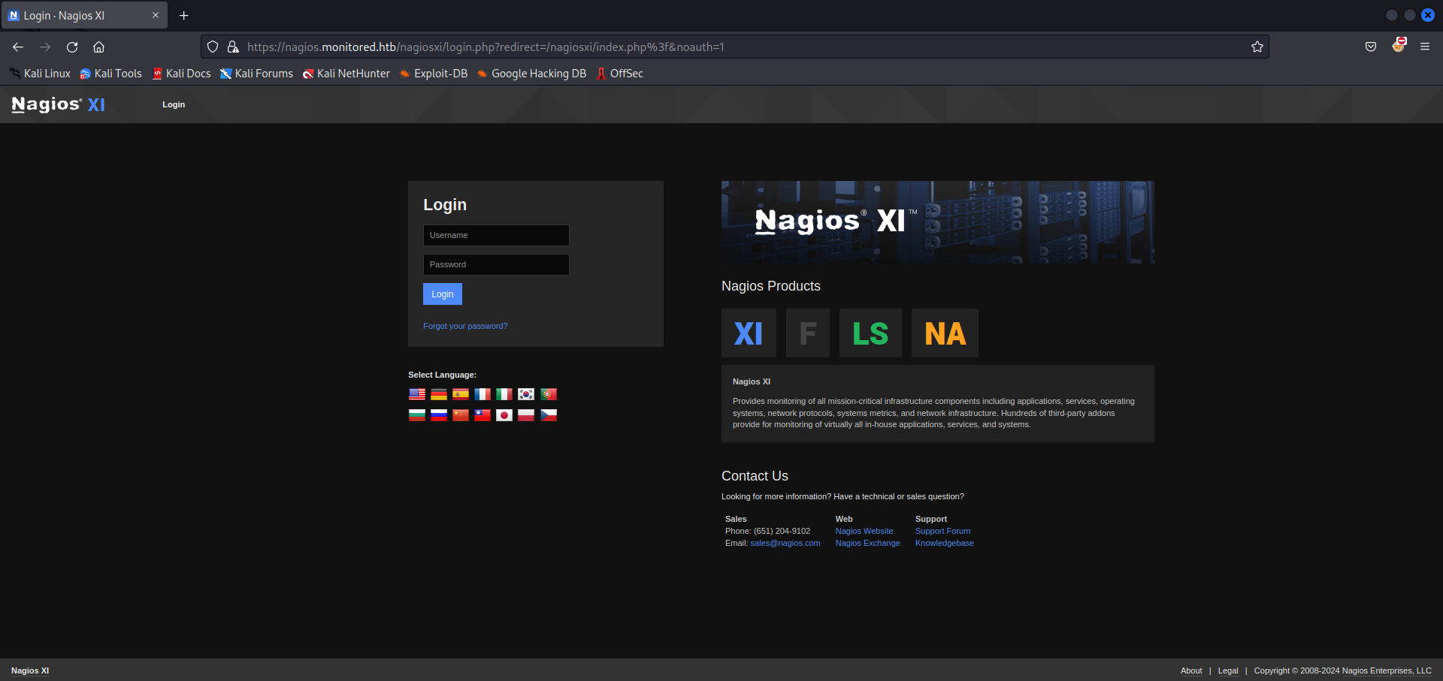Click the site security lock icon

coord(233,47)
